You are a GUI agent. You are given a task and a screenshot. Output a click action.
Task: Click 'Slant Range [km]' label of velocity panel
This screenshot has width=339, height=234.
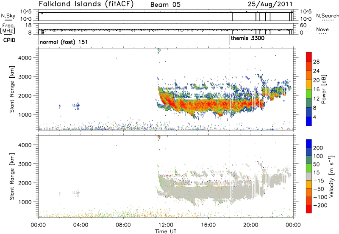[x=12, y=177]
